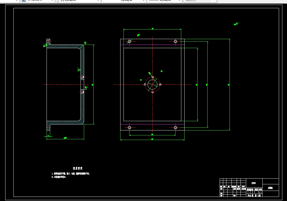The height and width of the screenshot is (201, 287).
Task: Select the upper threaded hole in section view wall
Action: (x=82, y=77)
